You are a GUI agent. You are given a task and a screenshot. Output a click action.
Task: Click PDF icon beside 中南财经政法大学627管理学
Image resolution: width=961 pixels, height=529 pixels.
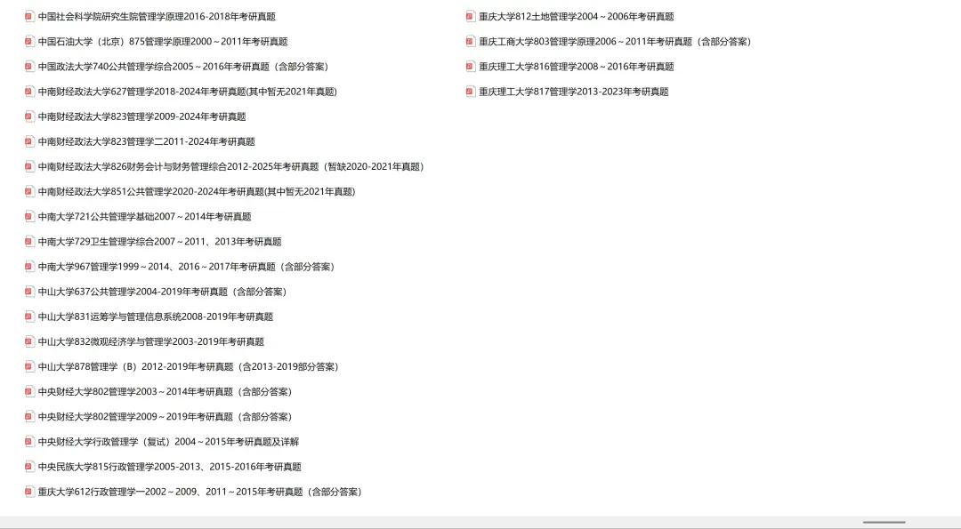(29, 92)
